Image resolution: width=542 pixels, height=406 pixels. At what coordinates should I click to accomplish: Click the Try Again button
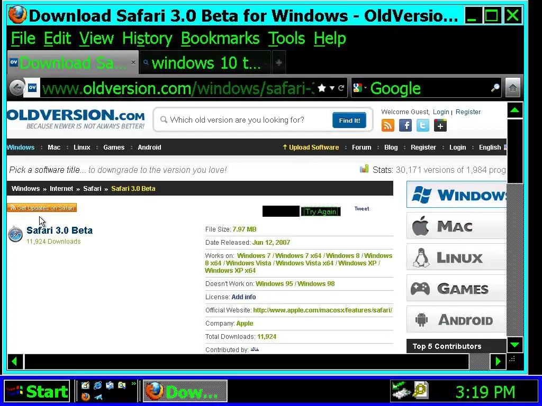(x=320, y=211)
